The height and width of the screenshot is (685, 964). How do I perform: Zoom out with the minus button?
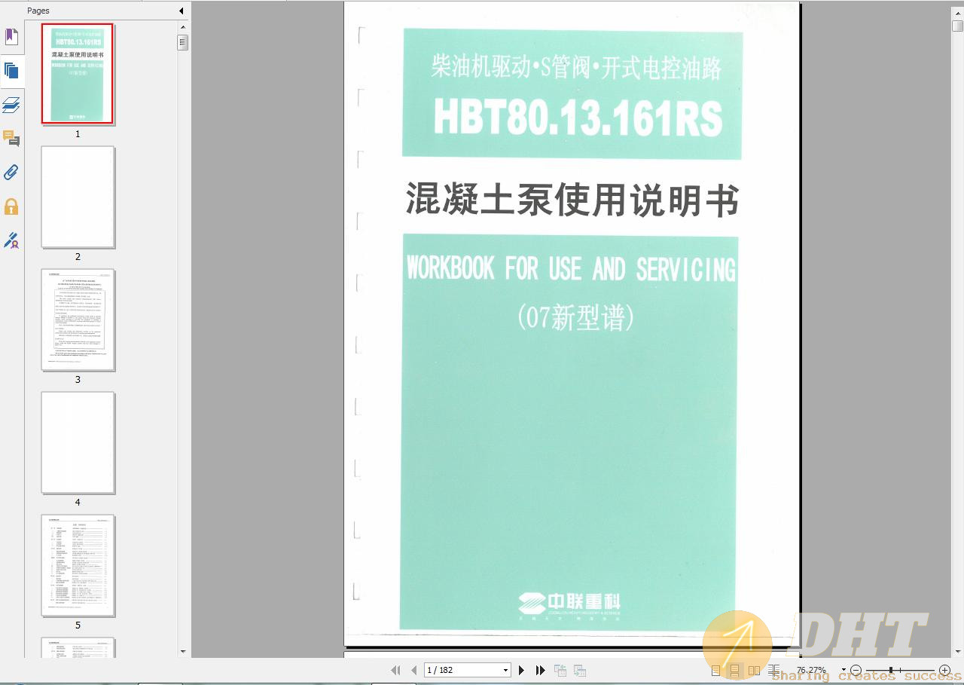(x=856, y=670)
